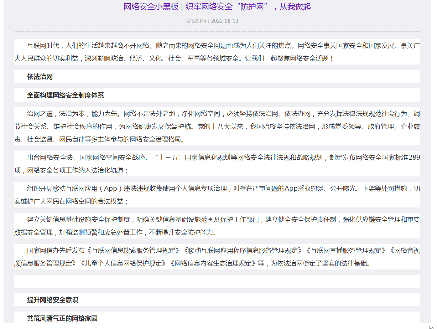Click the '共筑风清气正的网络家园' heading
This screenshot has width=437, height=329.
pos(62,318)
